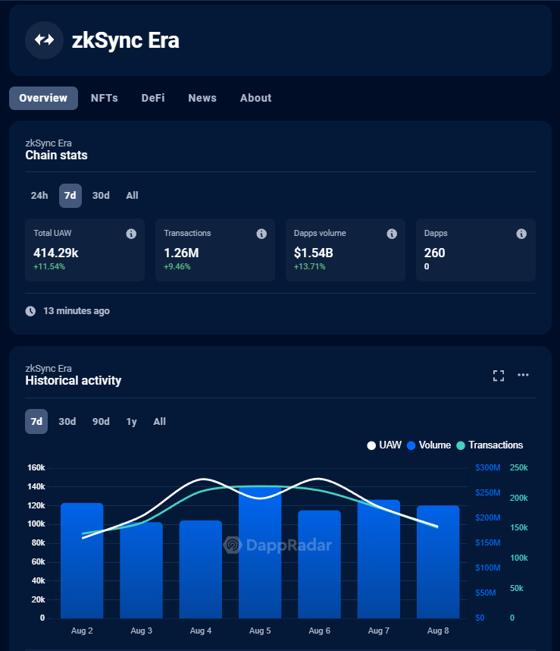Select 1y historical activity range
560x651 pixels.
[x=131, y=421]
